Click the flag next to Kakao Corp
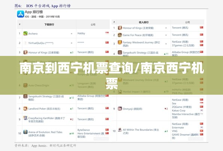This screenshot has height=151, width=223. click(202, 110)
